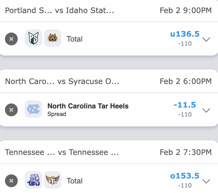Click the TSU Tigers team logo
Image resolution: width=218 pixels, height=193 pixels.
[33, 180]
